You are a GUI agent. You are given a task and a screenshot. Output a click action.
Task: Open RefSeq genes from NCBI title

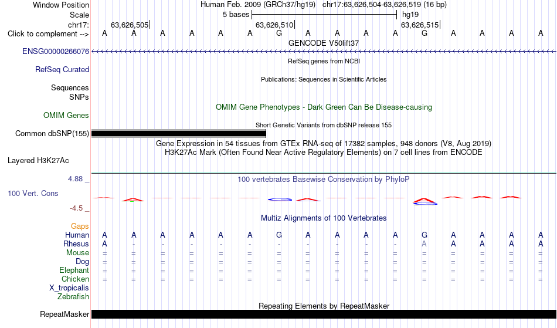pyautogui.click(x=324, y=61)
